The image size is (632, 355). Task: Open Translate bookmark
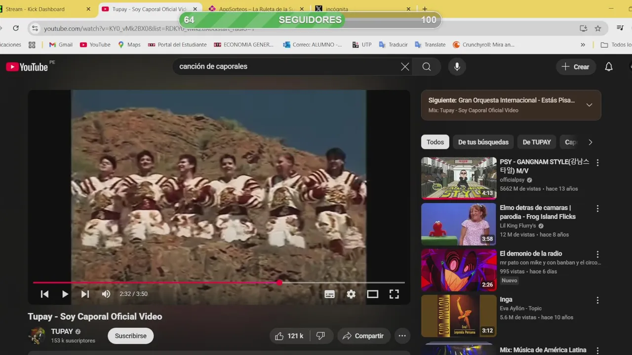click(430, 44)
